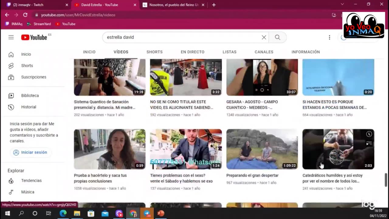Click the 0:20 blue sky thumbnail
Viewport: 389px width, 219px height.
[338, 77]
